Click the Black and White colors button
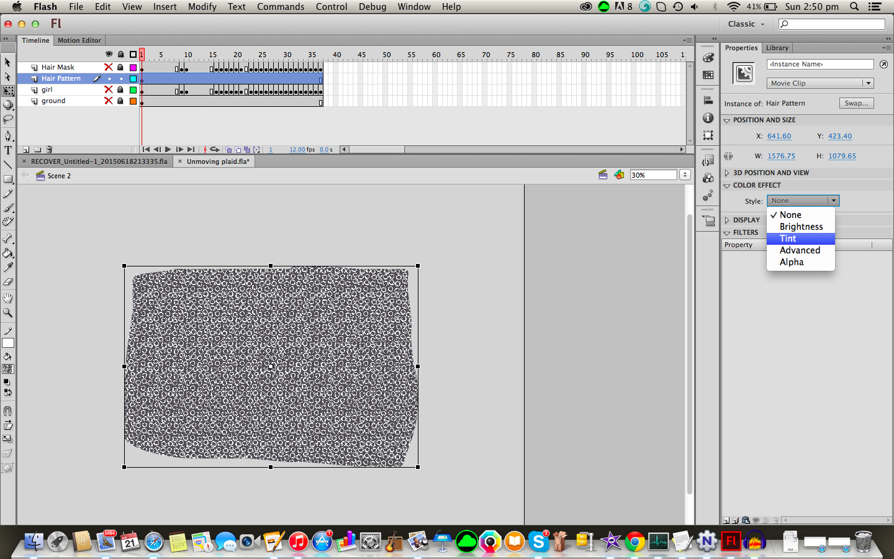Image resolution: width=894 pixels, height=559 pixels. [7, 381]
